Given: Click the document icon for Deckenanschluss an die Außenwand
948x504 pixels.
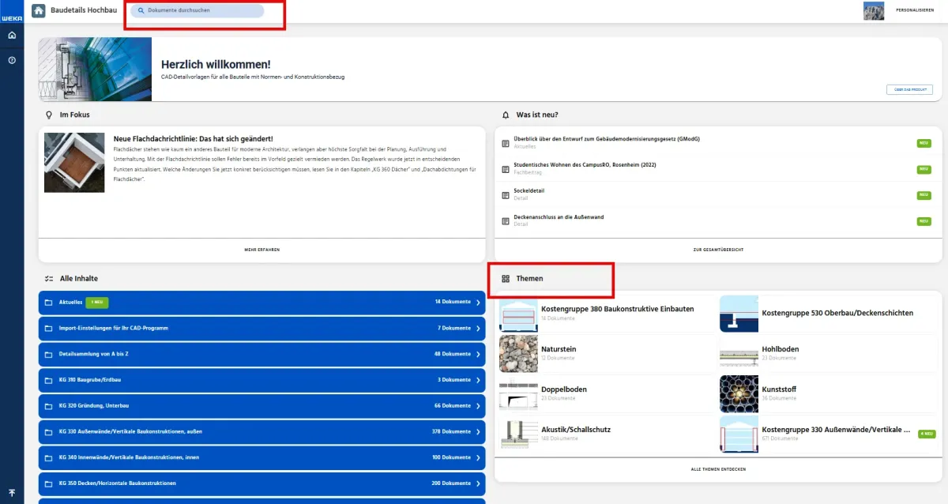Looking at the screenshot, I should tap(506, 221).
